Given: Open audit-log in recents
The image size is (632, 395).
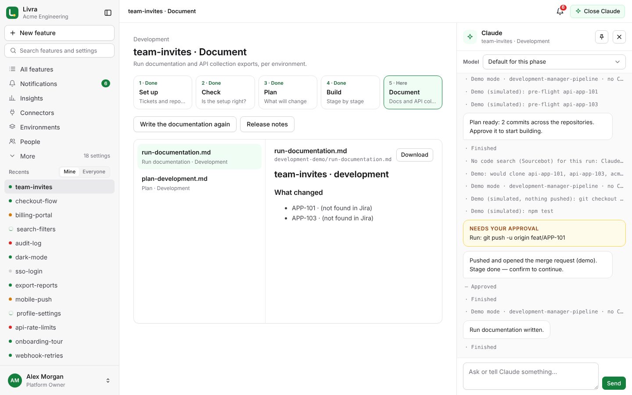Looking at the screenshot, I should tap(59, 243).
